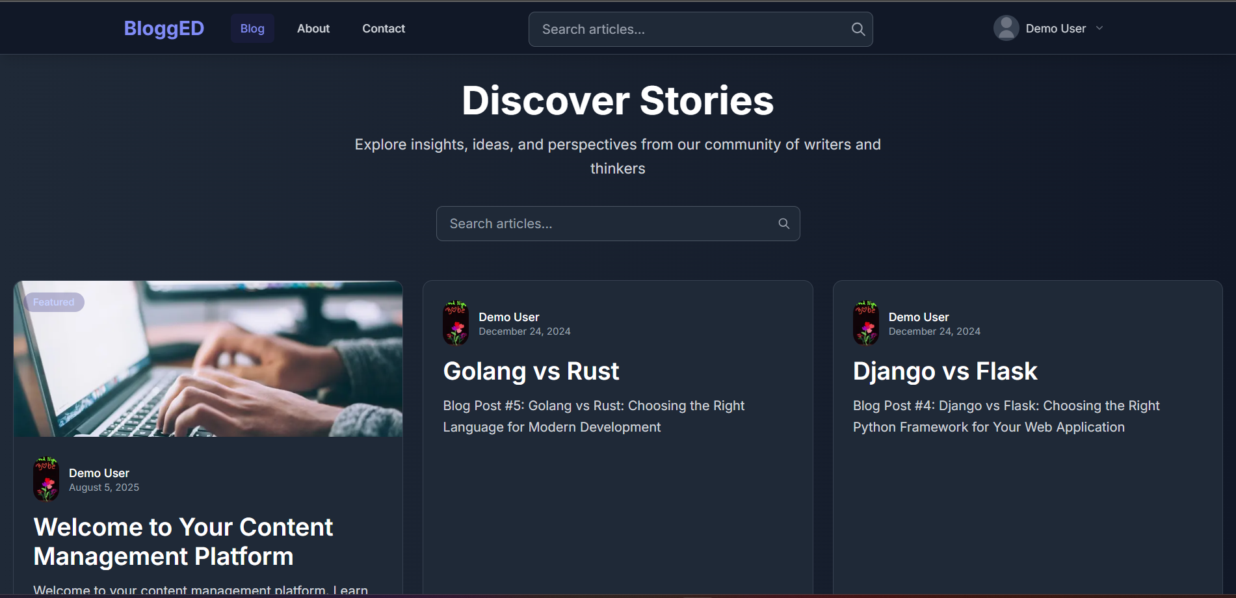Image resolution: width=1236 pixels, height=598 pixels.
Task: Click the Demo User name on the Golang vs Rust card
Action: point(508,317)
